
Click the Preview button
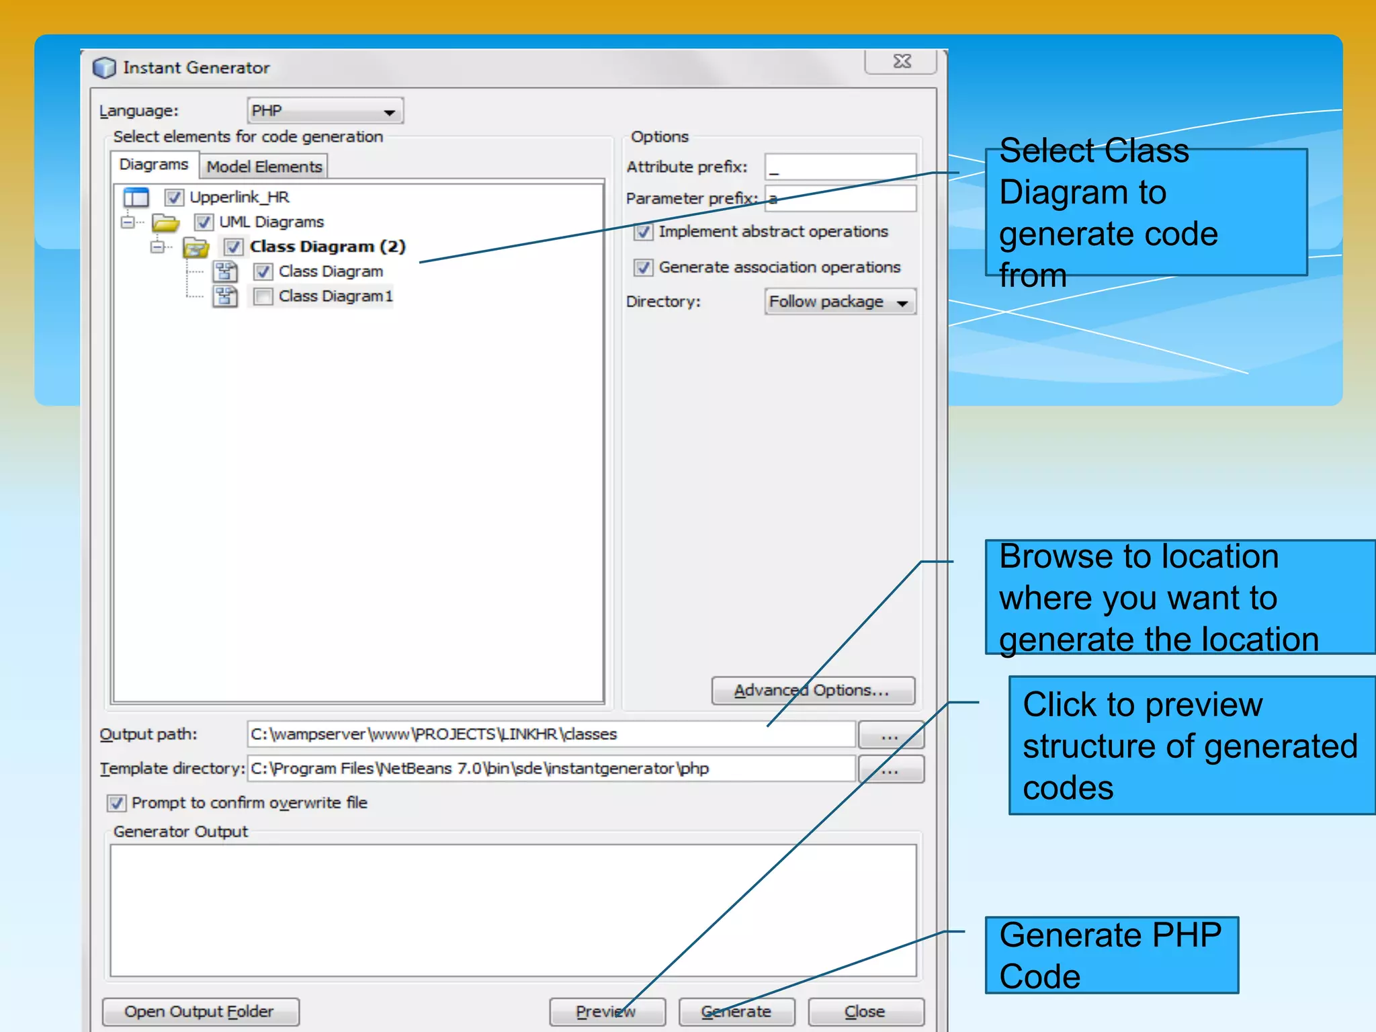(x=607, y=1012)
